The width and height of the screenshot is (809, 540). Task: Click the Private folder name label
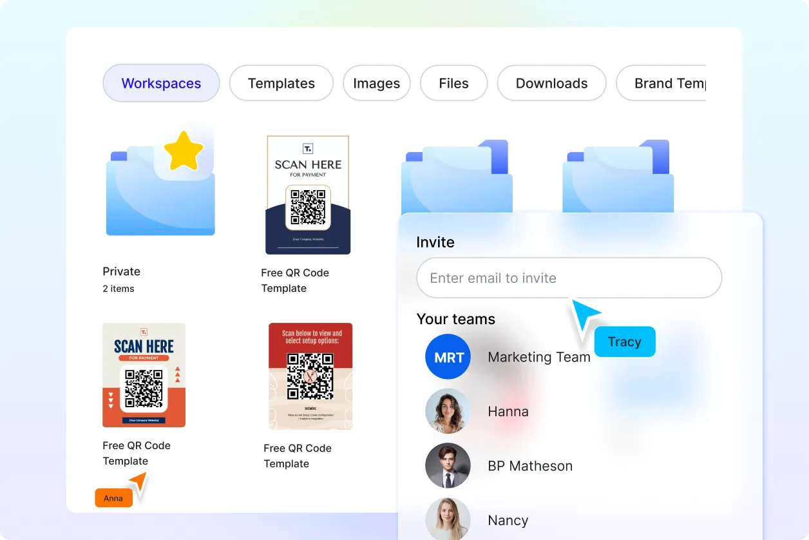tap(122, 271)
